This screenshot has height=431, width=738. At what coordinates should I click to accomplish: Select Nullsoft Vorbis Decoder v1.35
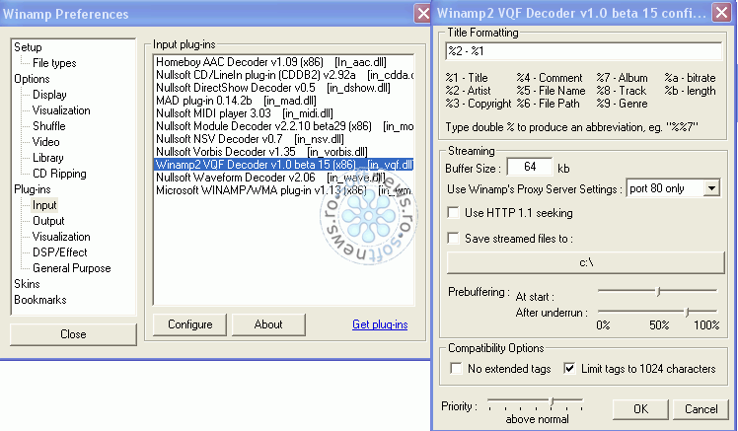[284, 152]
